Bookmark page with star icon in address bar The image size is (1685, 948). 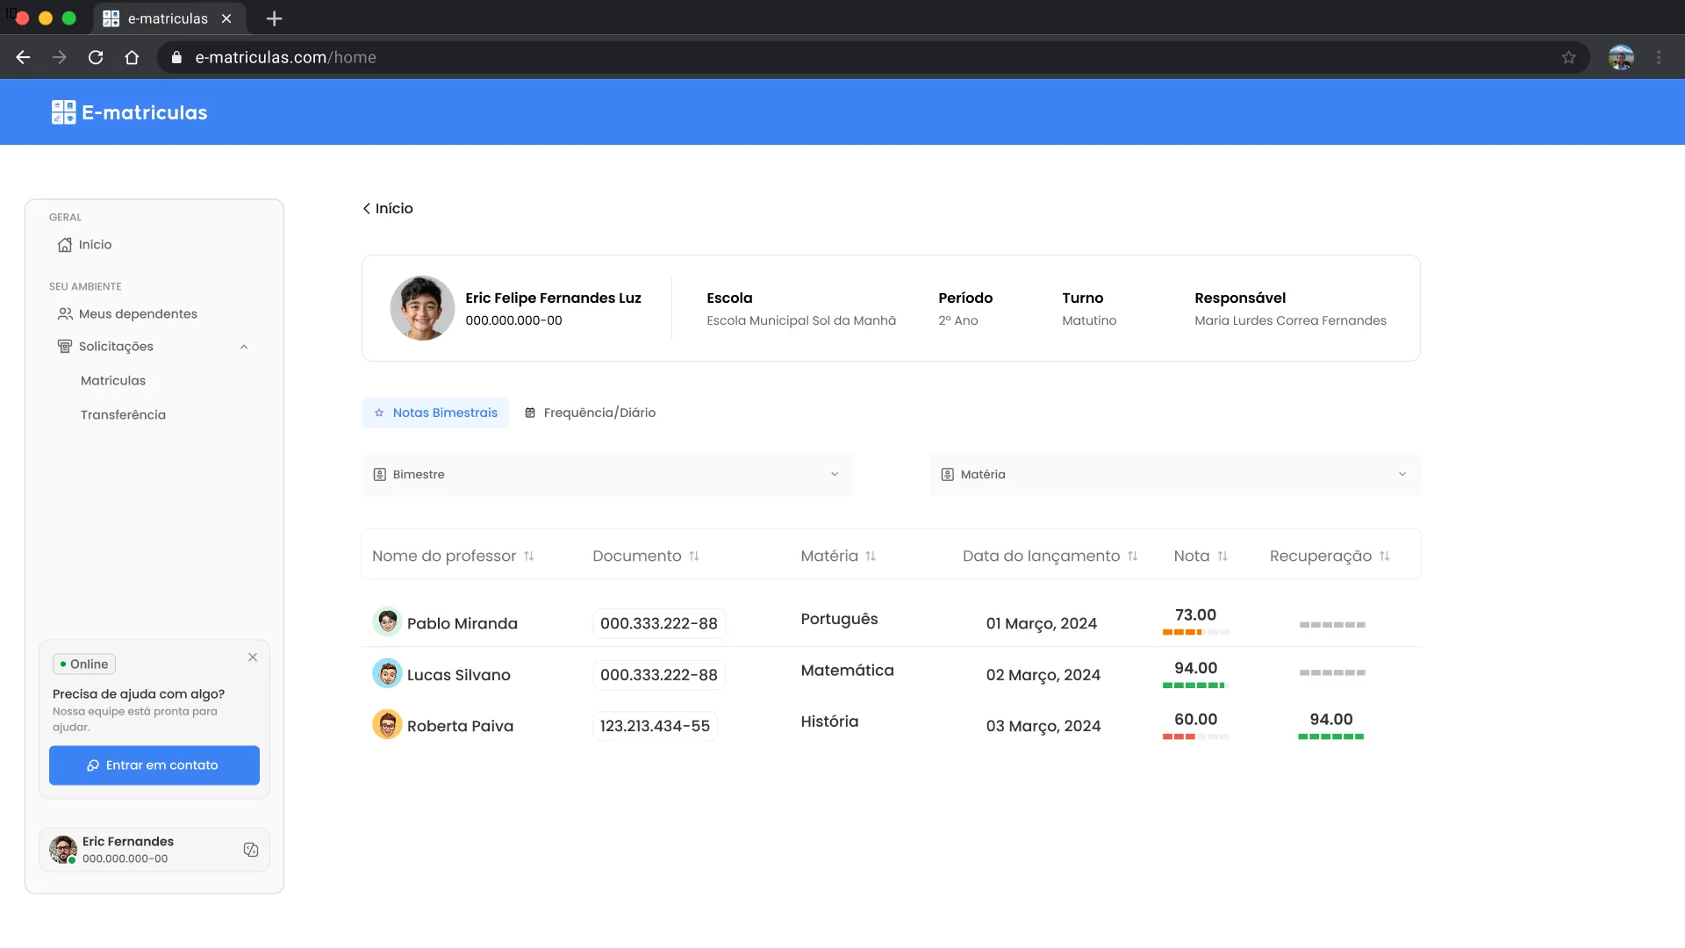pos(1569,57)
